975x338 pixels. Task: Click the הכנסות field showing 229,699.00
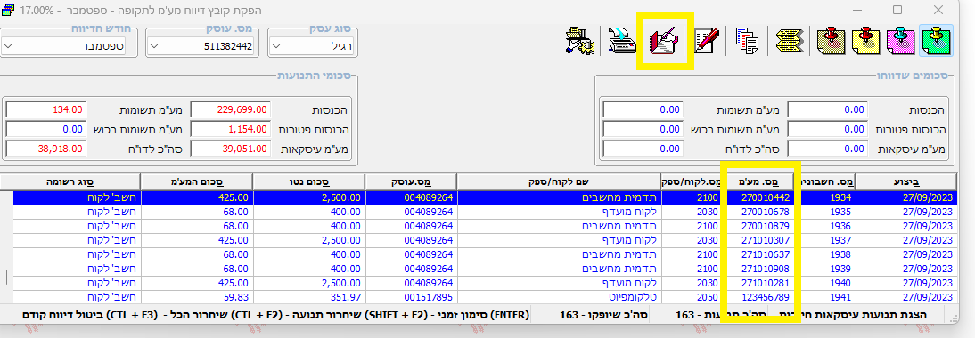coord(230,109)
